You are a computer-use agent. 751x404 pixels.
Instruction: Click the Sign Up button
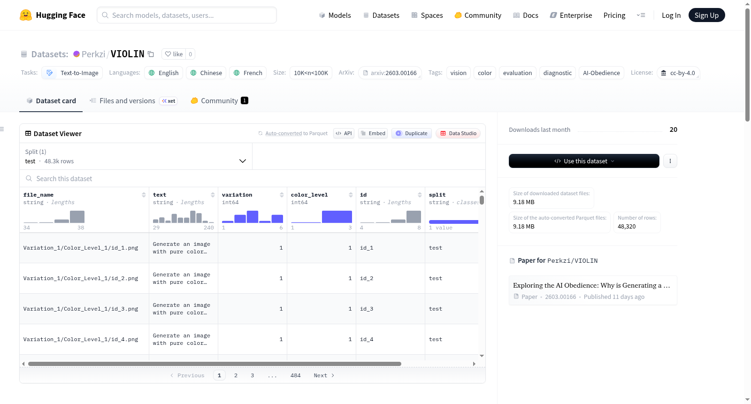pyautogui.click(x=706, y=15)
